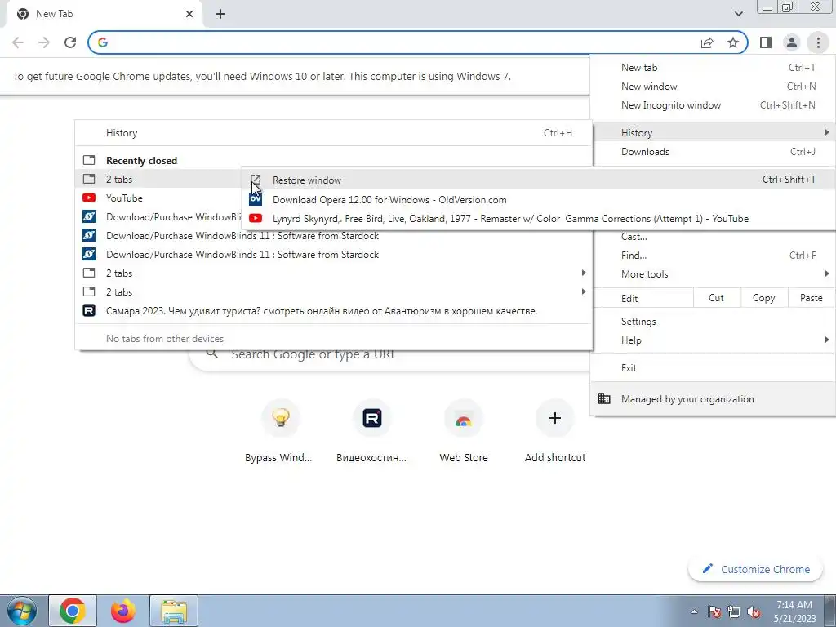836x627 pixels.
Task: Select New tab in Chrome menu
Action: tap(713, 68)
